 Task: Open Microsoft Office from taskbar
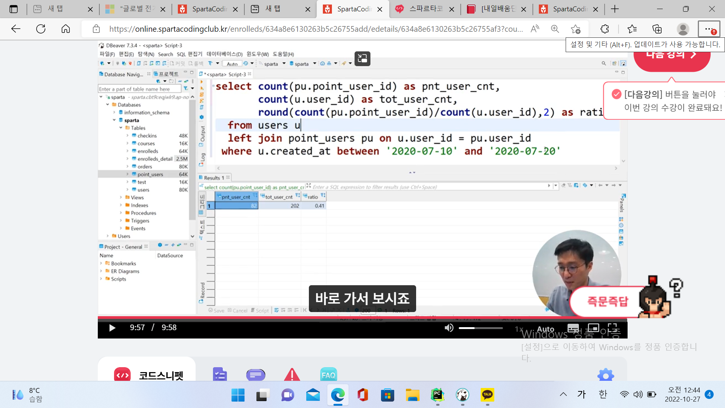point(362,395)
